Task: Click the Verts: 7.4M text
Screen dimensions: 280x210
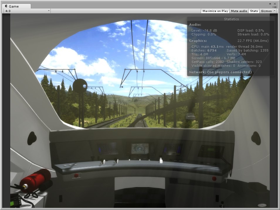Action: (236, 54)
